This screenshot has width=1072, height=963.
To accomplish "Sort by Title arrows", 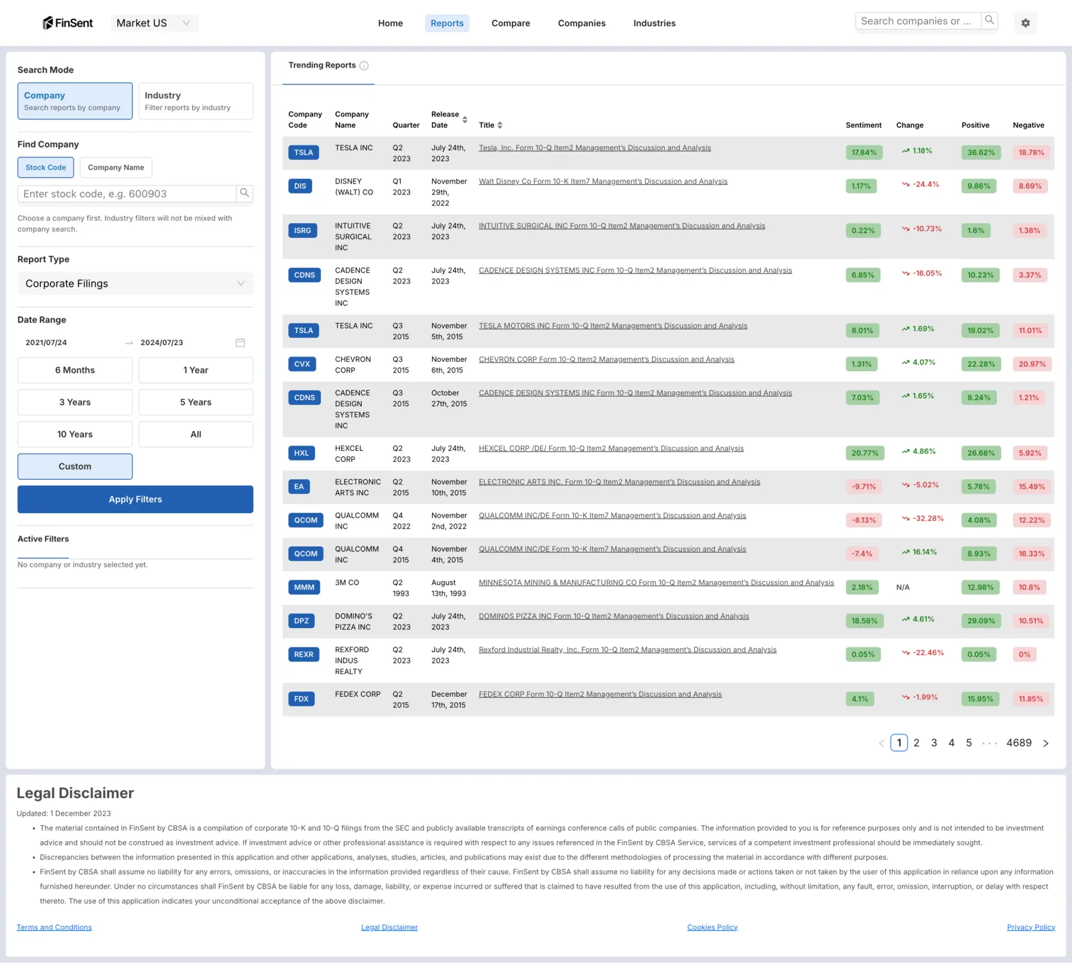I will click(x=500, y=125).
